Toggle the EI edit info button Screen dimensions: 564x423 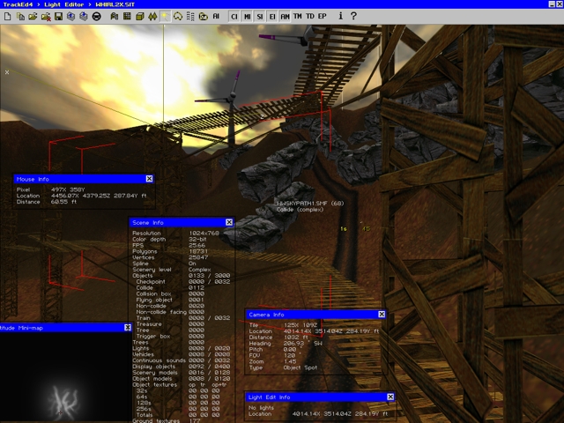coord(272,16)
